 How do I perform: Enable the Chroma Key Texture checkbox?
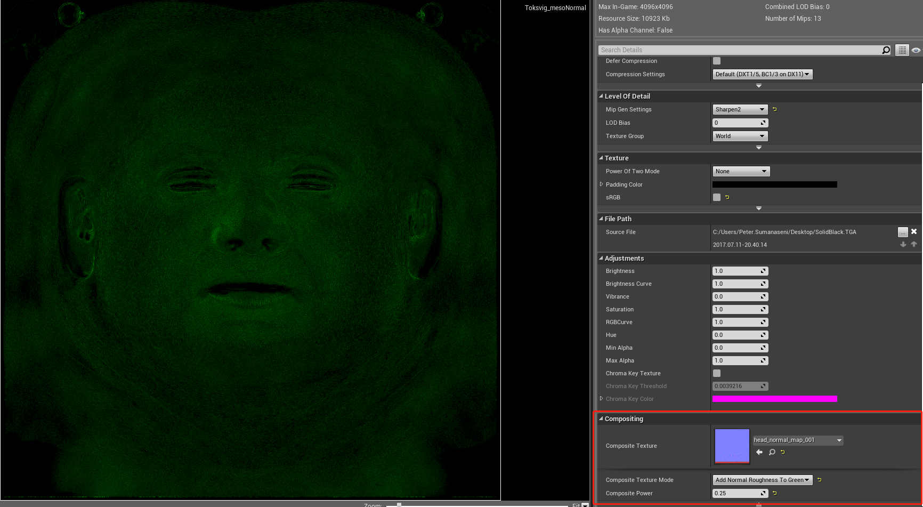tap(717, 373)
